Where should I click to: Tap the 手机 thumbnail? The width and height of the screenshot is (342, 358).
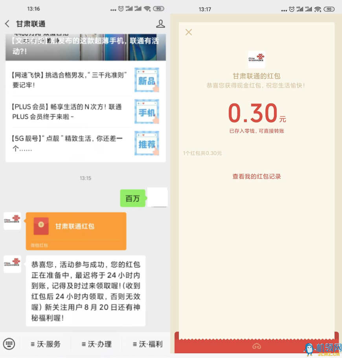click(x=147, y=112)
